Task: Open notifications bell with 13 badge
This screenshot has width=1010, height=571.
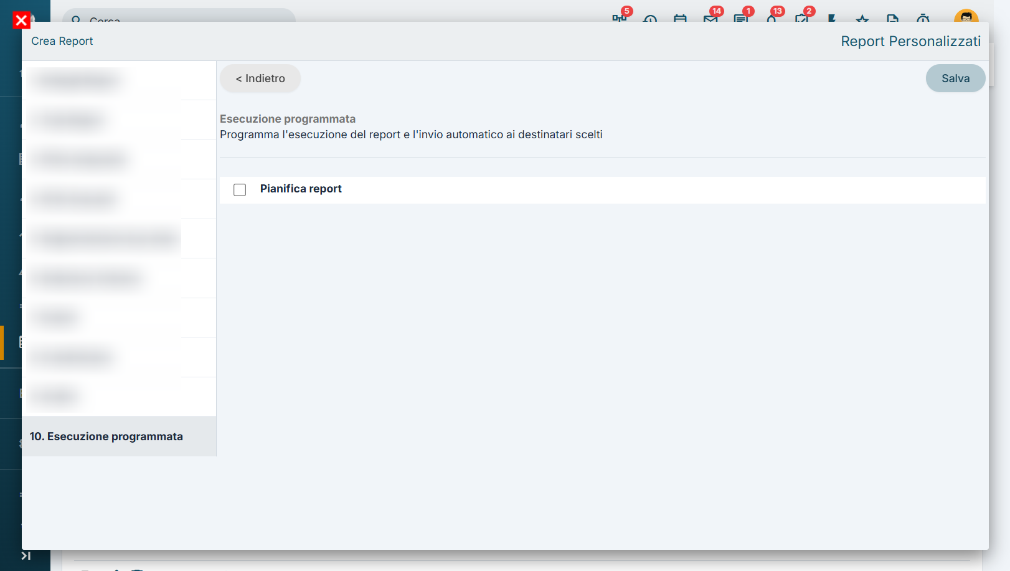Action: coord(772,18)
